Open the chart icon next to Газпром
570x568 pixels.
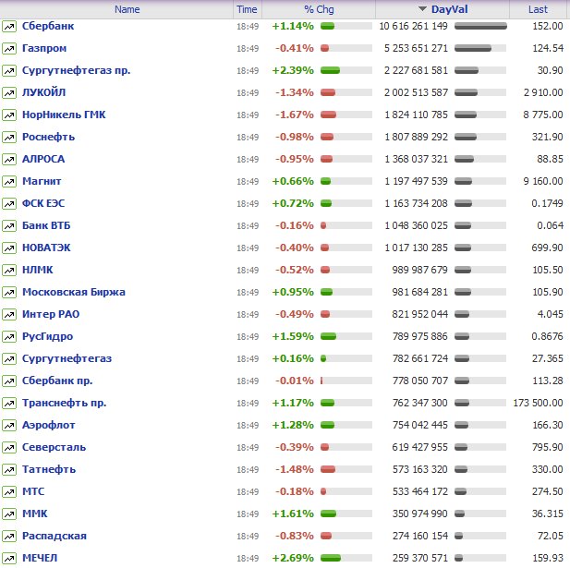pos(9,48)
